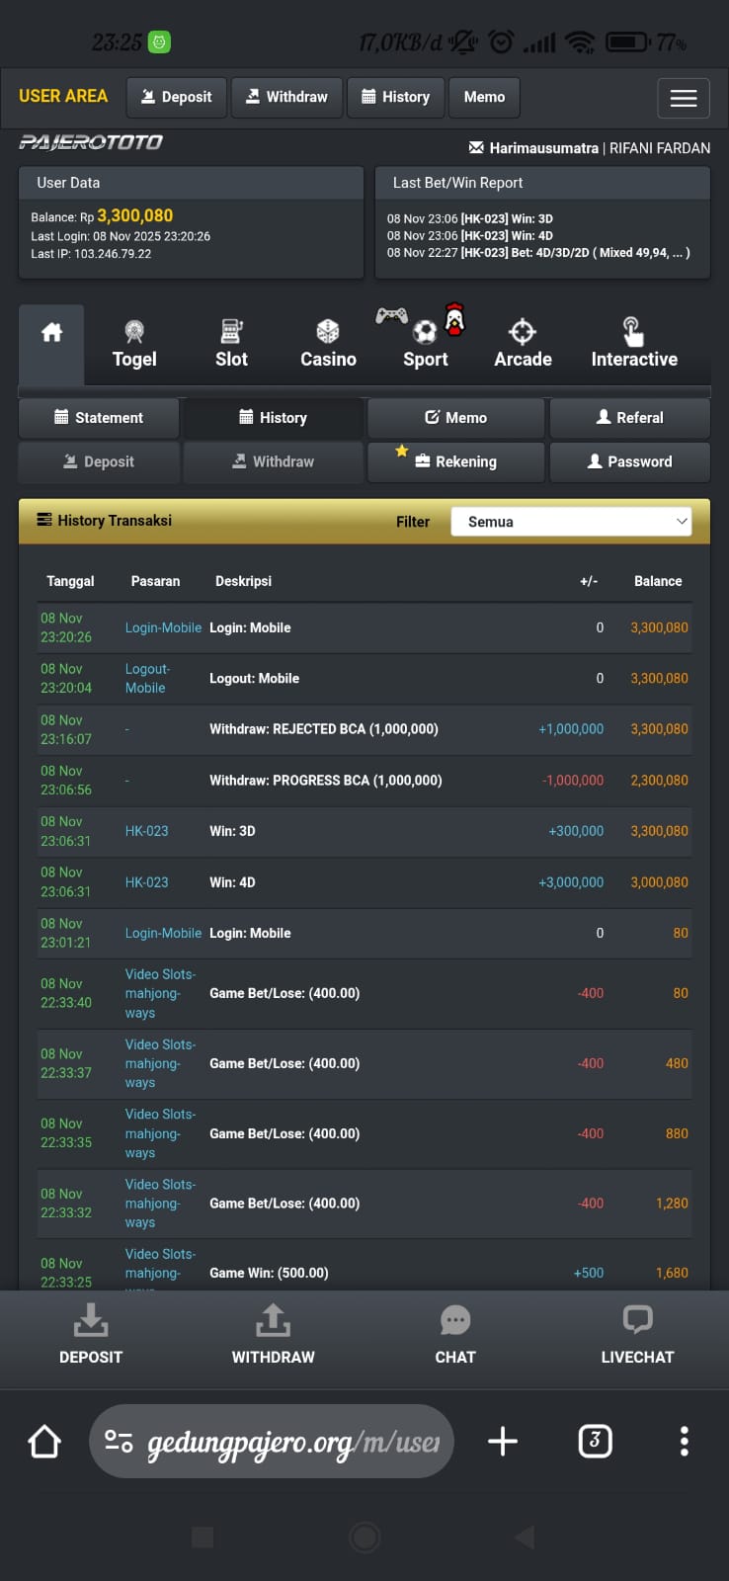This screenshot has height=1581, width=729.
Task: Open the browser tab switcher
Action: (x=595, y=1441)
